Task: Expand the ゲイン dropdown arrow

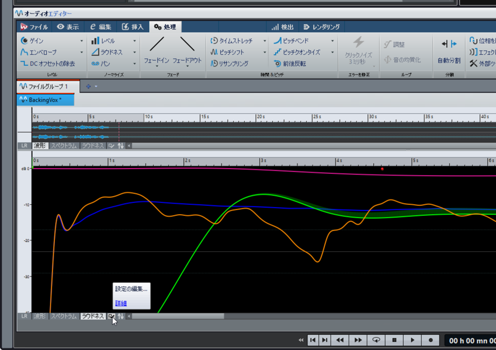Action: coord(81,41)
